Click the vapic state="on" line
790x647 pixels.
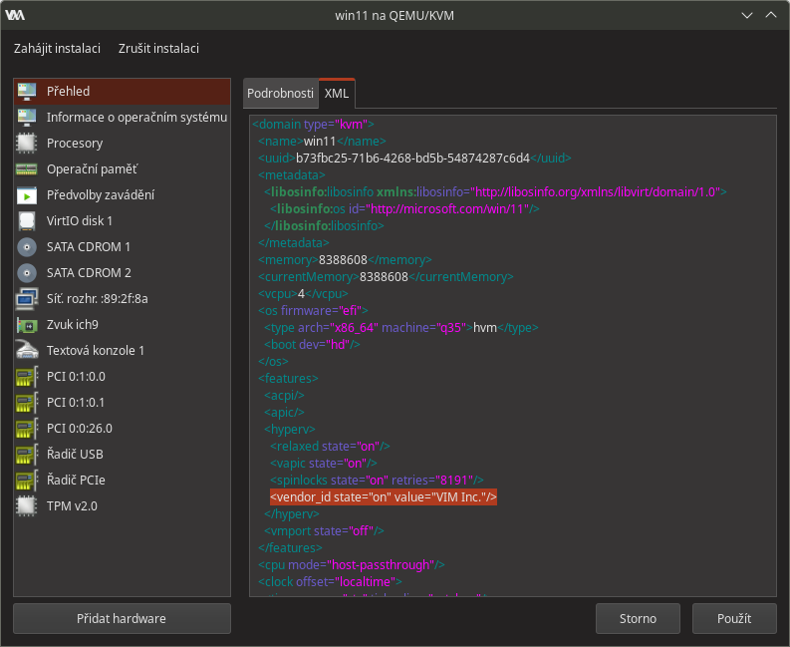(324, 463)
